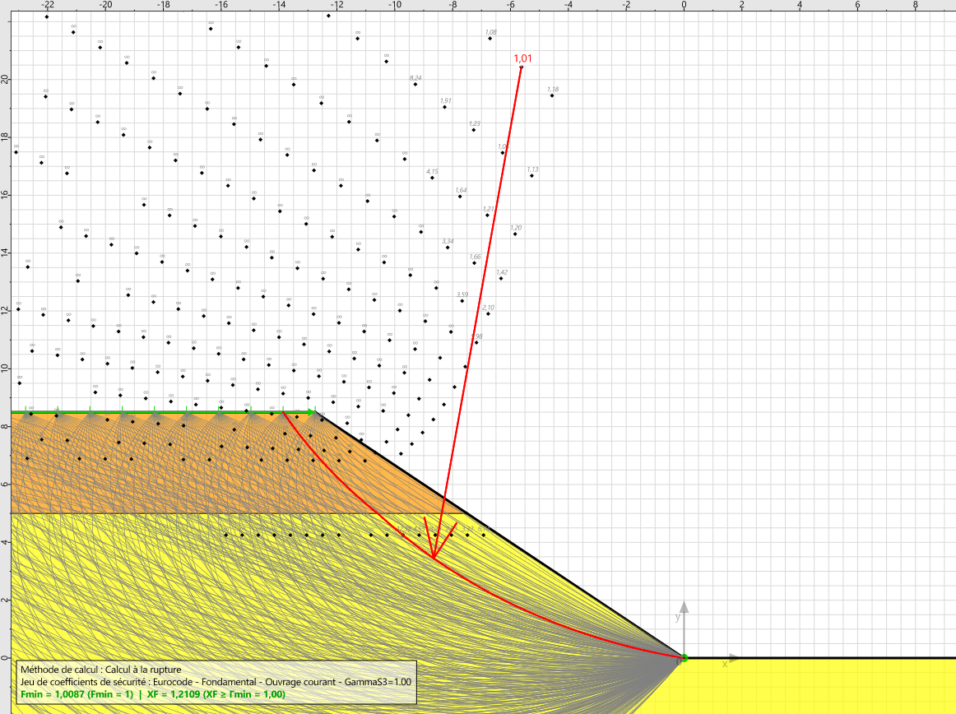Screen dimensions: 956x714
Task: Click 8 on the horizontal ruler
Action: click(916, 5)
